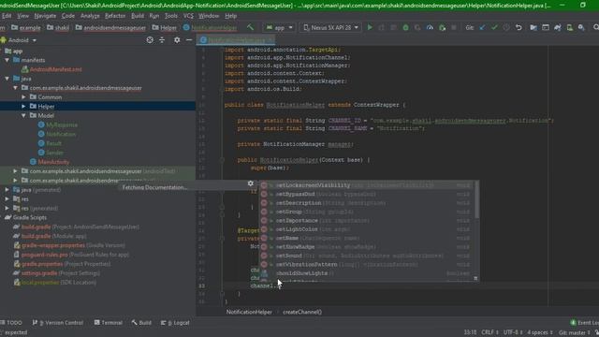599x337 pixels.
Task: Open the View menu
Action: pyautogui.click(x=22, y=16)
